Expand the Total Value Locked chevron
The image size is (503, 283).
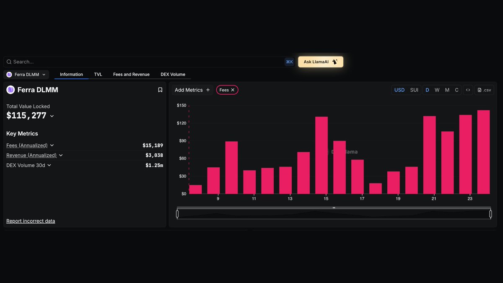52,116
